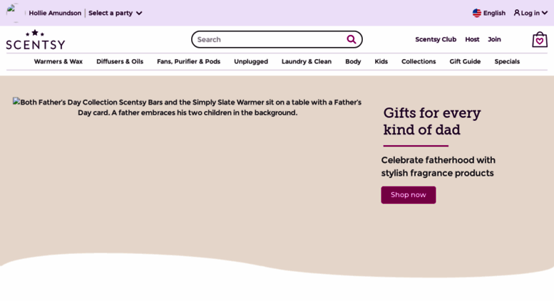Click the user account icon beside Log in
554x301 pixels.
pyautogui.click(x=517, y=13)
